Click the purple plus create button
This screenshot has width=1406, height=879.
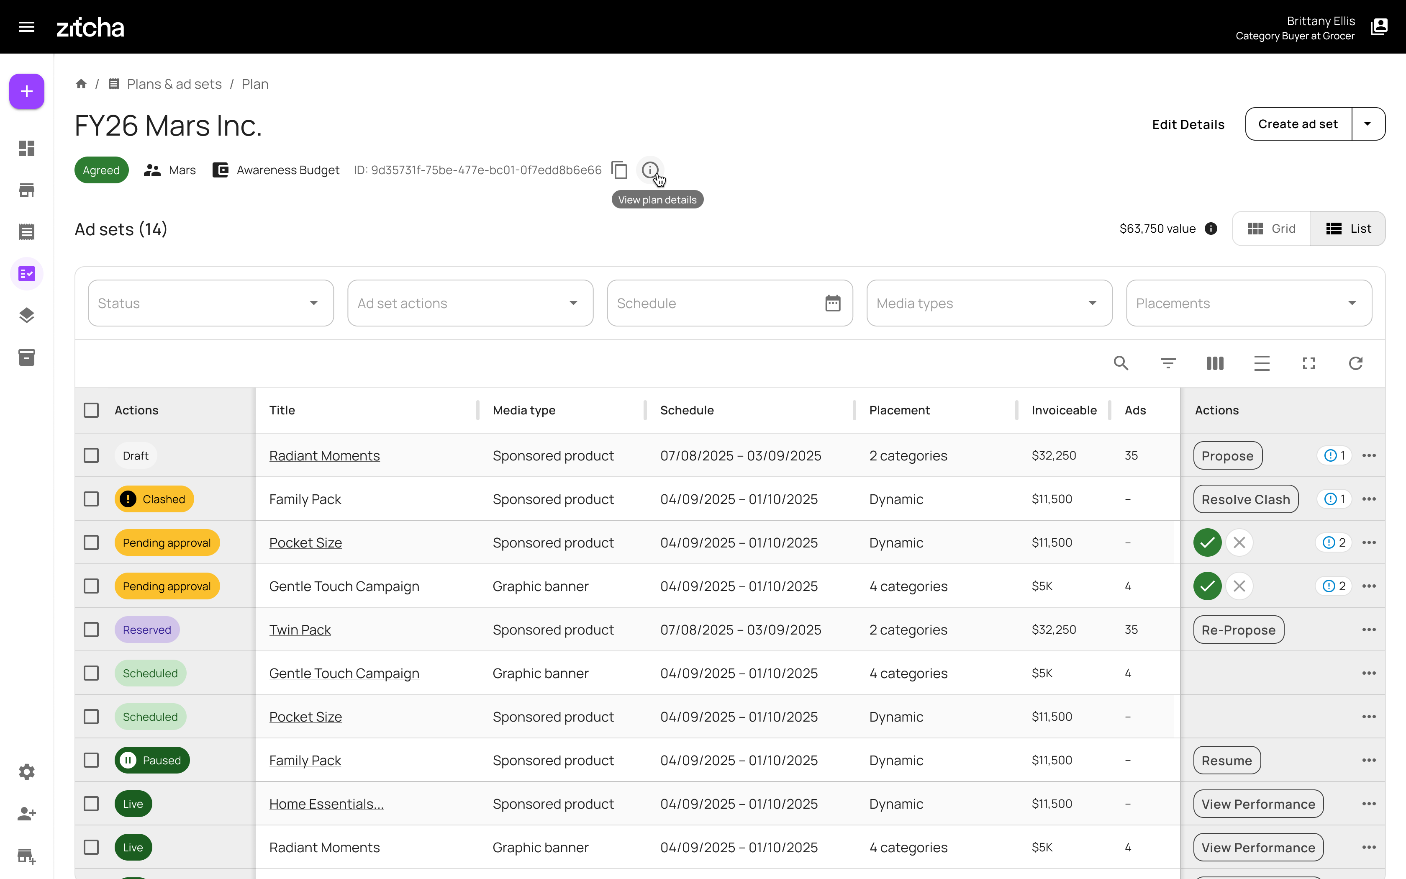(27, 91)
